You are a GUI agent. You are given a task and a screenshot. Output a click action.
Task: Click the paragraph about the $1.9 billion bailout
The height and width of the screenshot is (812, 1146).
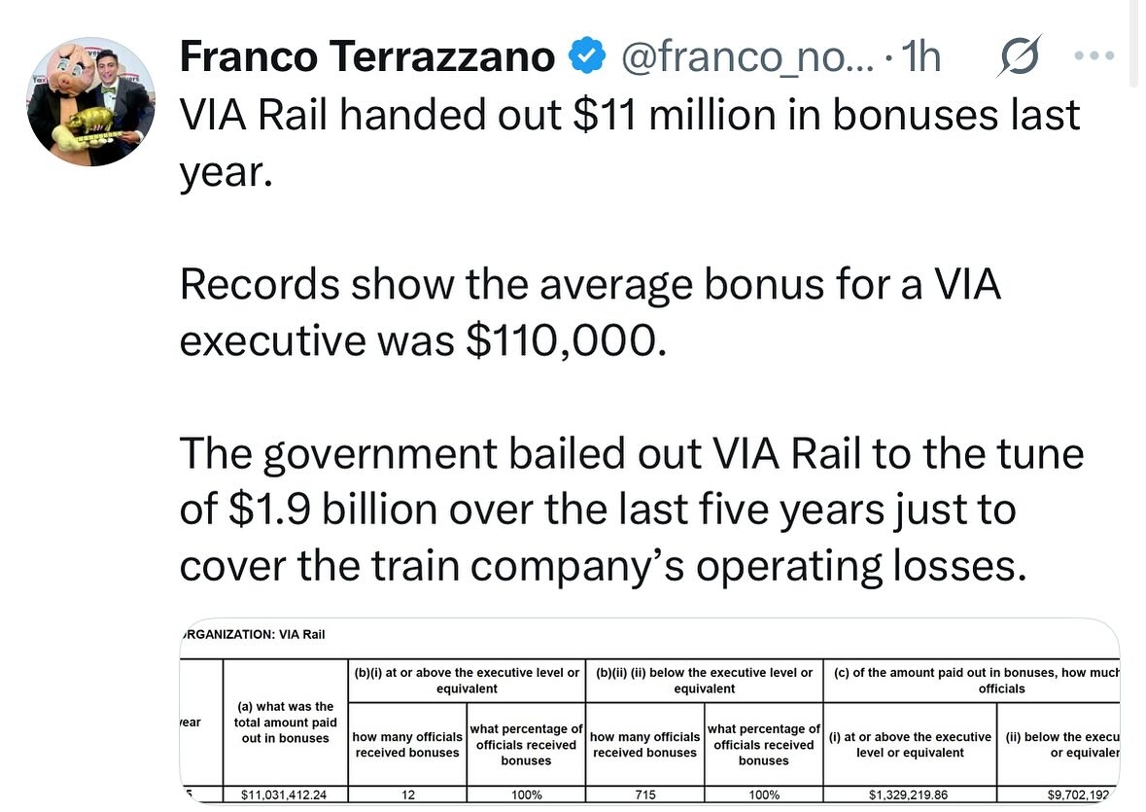[630, 511]
